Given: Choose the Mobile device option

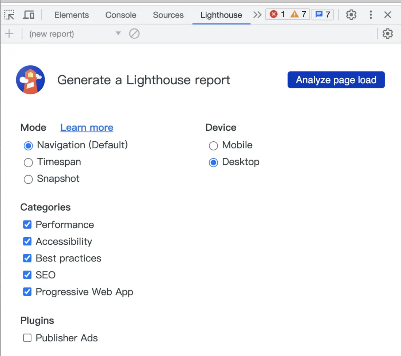Looking at the screenshot, I should (213, 146).
